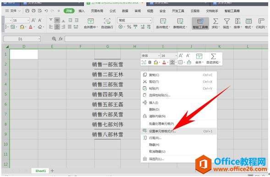The width and height of the screenshot is (270, 177).
Task: Toggle bottom vertical alignment in ribbon
Action: click(x=63, y=20)
